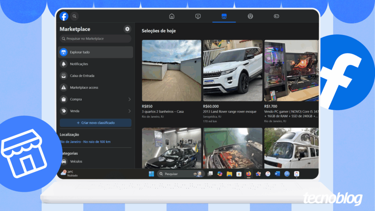Open Task View on the taskbar
The image size is (375, 211).
click(x=210, y=174)
